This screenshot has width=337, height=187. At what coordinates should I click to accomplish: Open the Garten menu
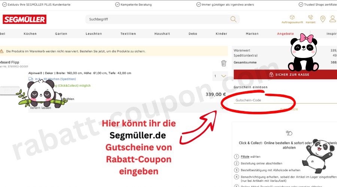click(61, 34)
